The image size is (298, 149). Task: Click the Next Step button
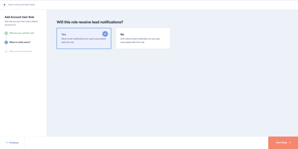(283, 143)
